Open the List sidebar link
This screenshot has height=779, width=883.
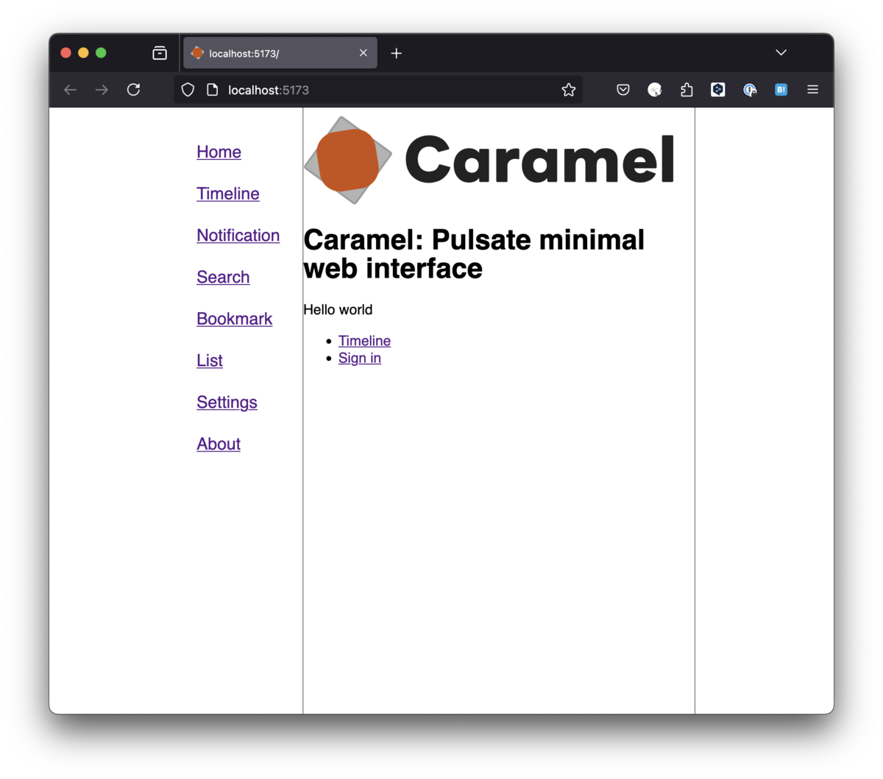pyautogui.click(x=210, y=361)
